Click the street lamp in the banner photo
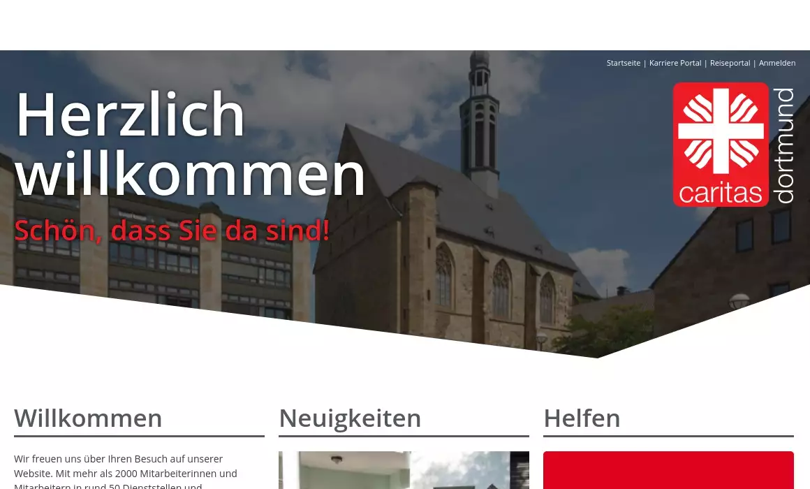Viewport: 810px width, 489px height. [x=739, y=302]
